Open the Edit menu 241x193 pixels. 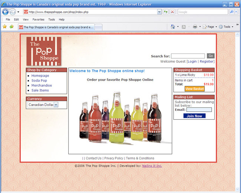pyautogui.click(x=16, y=19)
